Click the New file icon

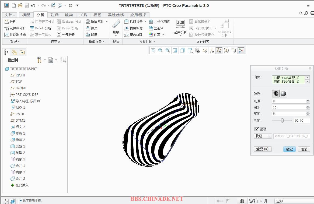tap(14, 5)
